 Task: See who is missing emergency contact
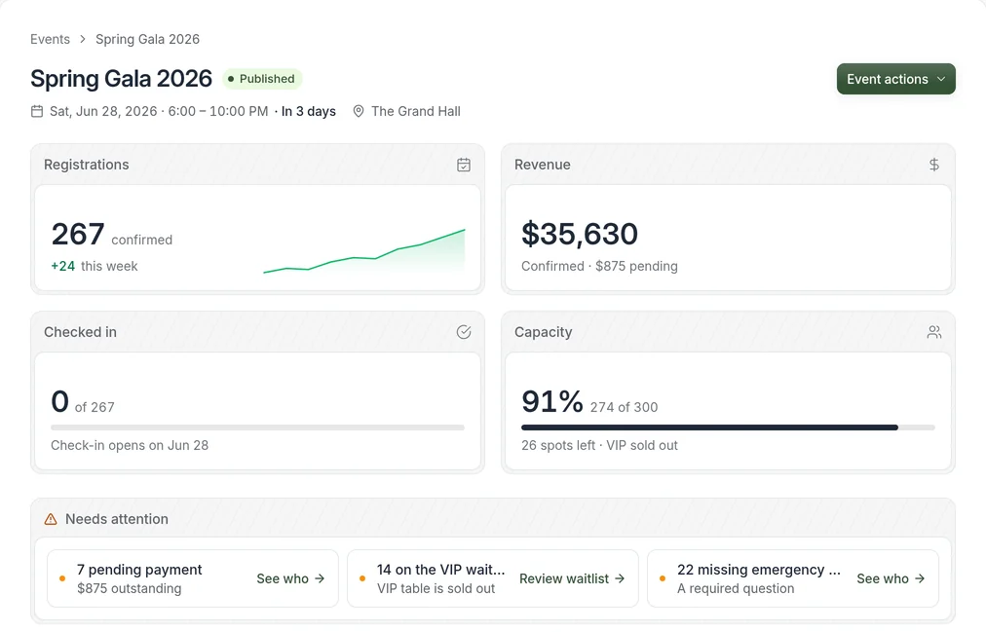click(891, 578)
